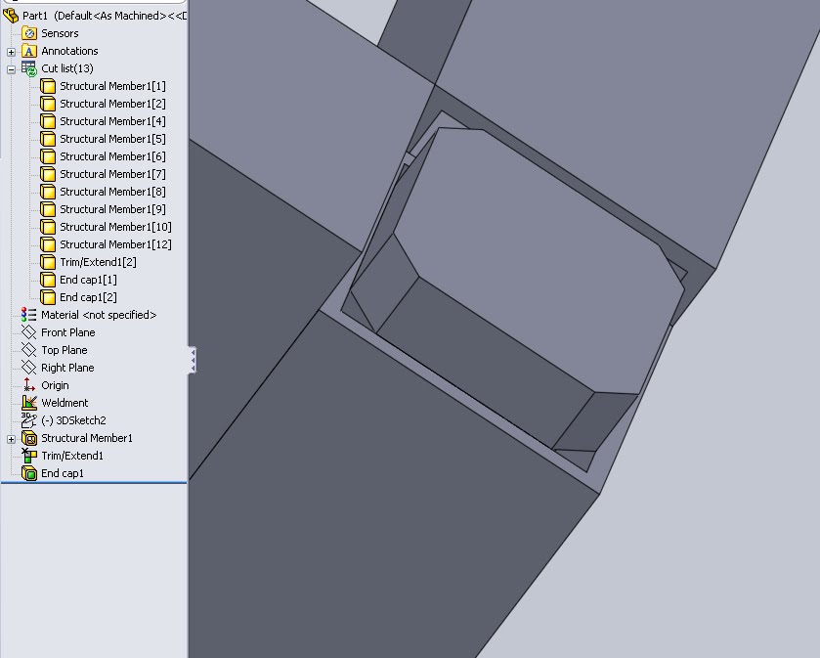The width and height of the screenshot is (820, 658).
Task: Select Material <not specified> label
Action: (99, 315)
